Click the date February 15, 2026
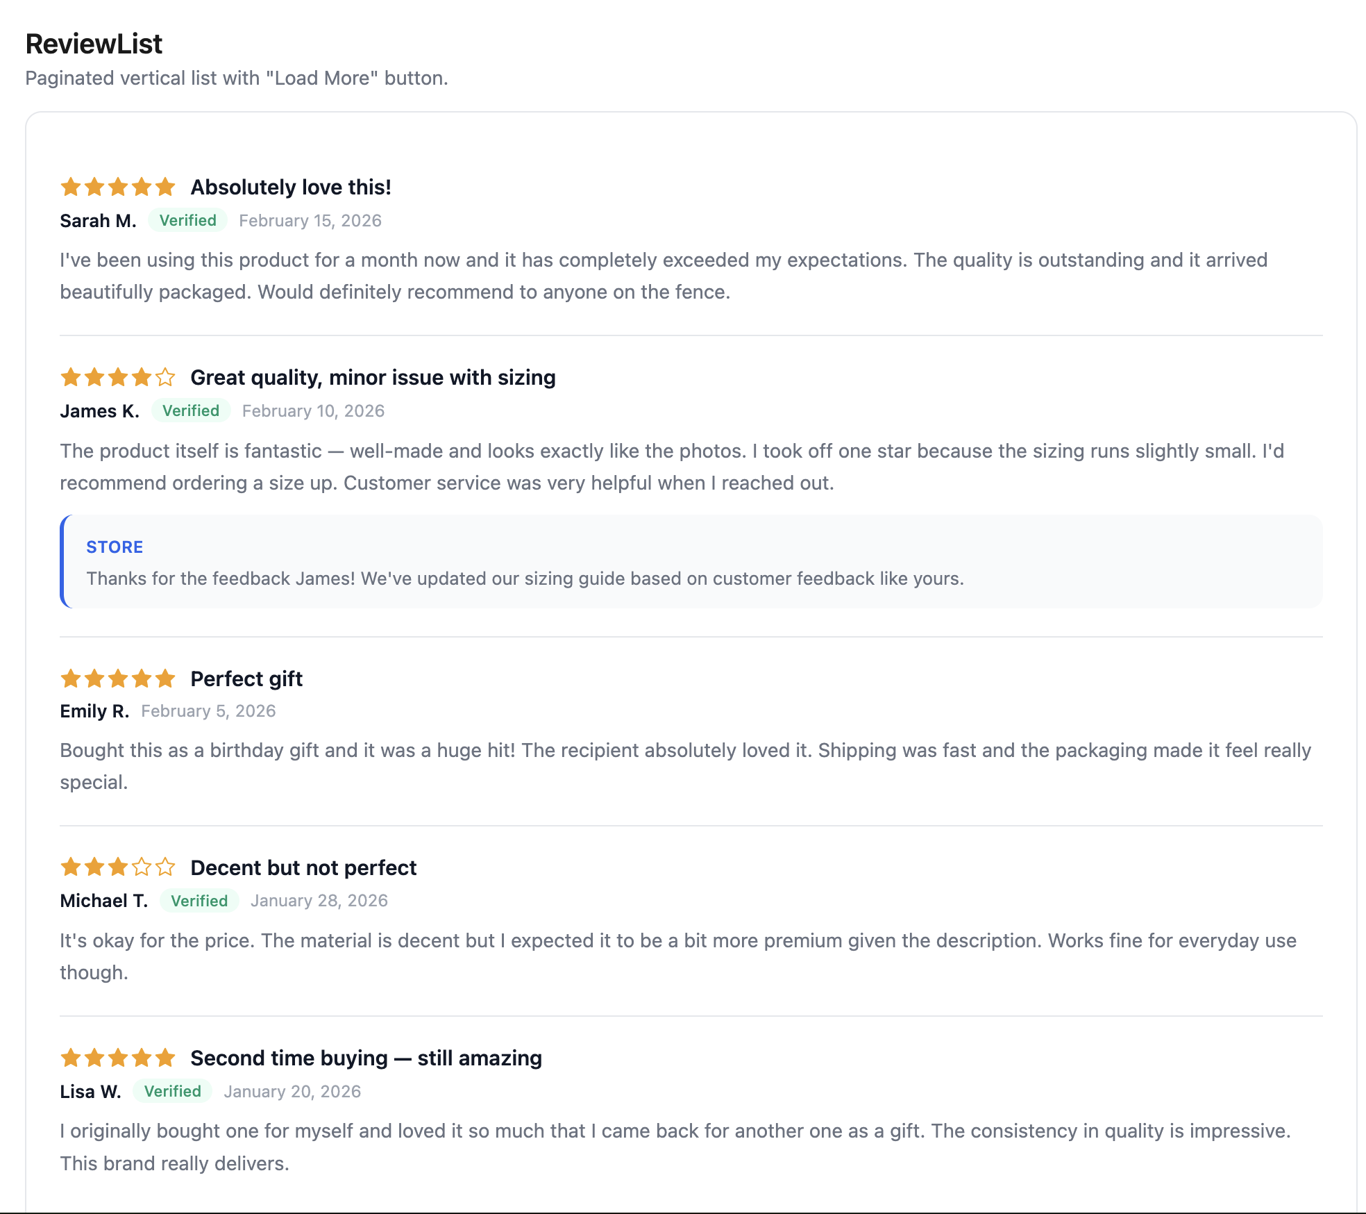This screenshot has width=1366, height=1214. [310, 220]
